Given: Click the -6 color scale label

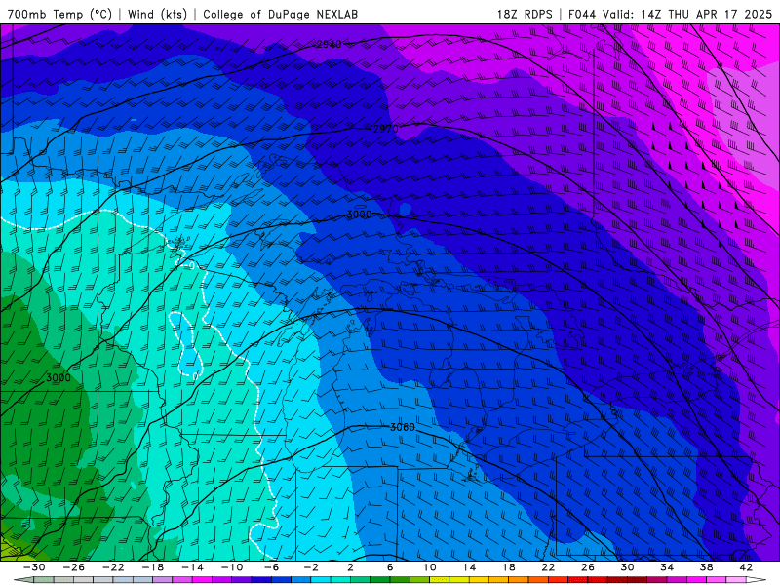Looking at the screenshot, I should tap(271, 567).
